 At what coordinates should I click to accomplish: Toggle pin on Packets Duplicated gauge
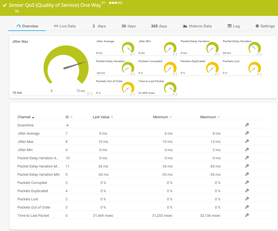219,74
